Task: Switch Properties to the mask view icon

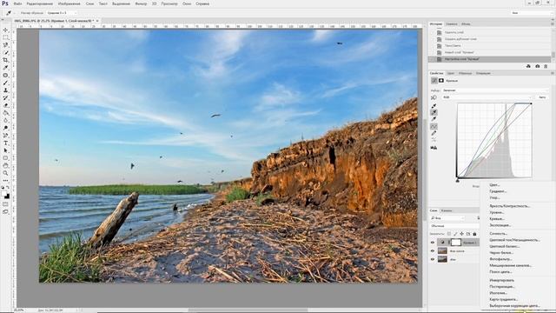Action: pyautogui.click(x=441, y=81)
